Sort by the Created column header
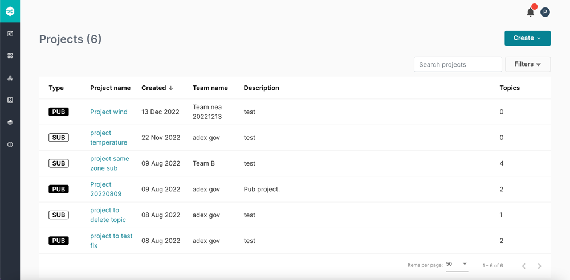The image size is (570, 280). click(157, 88)
